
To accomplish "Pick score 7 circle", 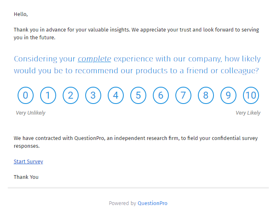I will point(183,96).
